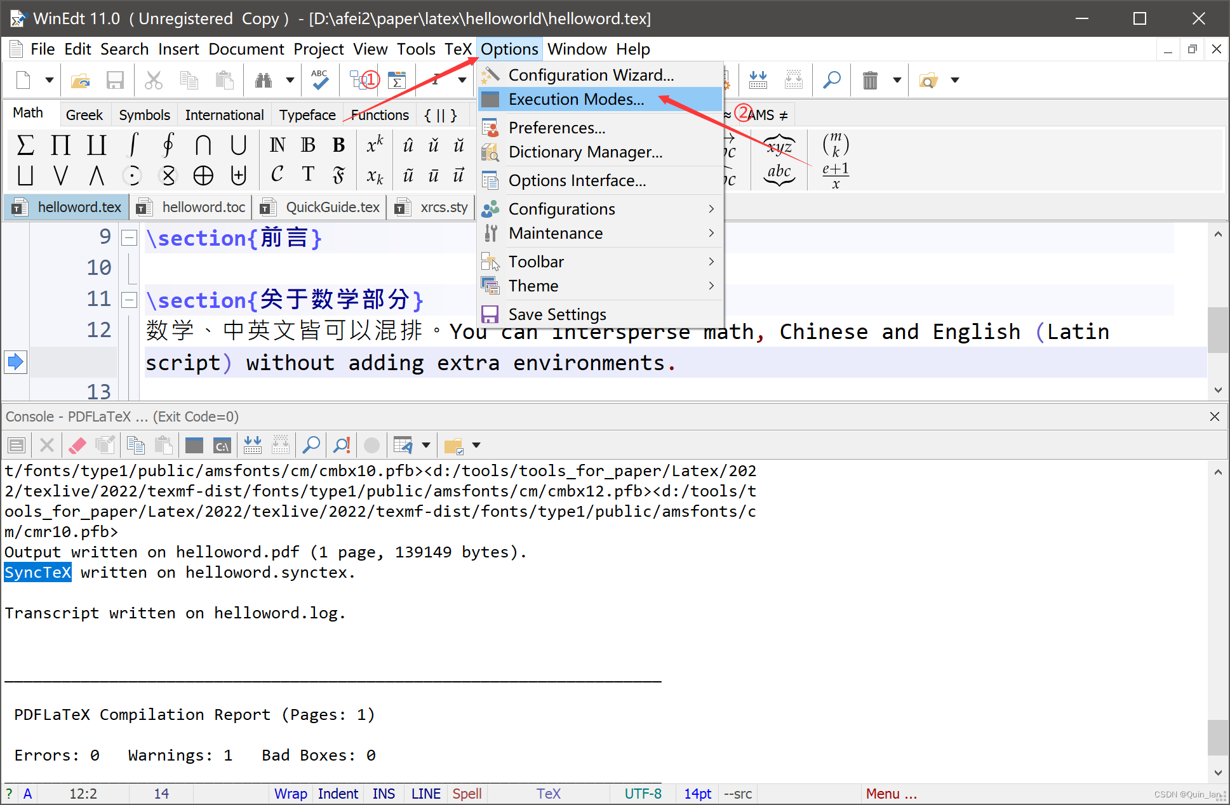Click the magnifier search icon in main toolbar
The width and height of the screenshot is (1230, 805).
[831, 80]
